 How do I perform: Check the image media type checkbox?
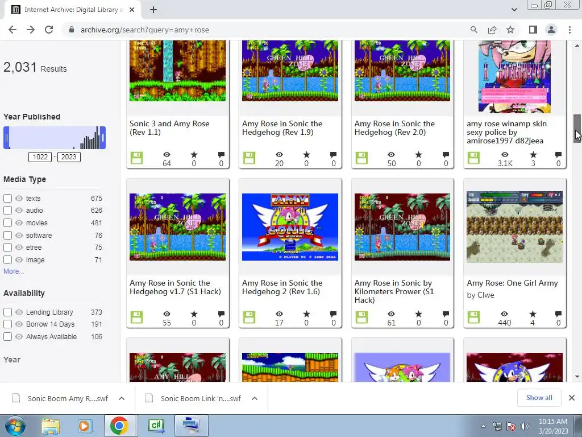tap(8, 259)
